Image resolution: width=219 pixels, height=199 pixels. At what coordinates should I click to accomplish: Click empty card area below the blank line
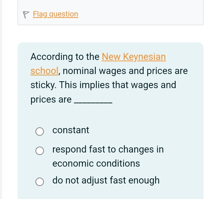pos(110,115)
